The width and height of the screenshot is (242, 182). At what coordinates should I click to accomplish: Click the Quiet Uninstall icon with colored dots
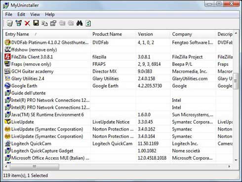pyautogui.click(x=18, y=23)
